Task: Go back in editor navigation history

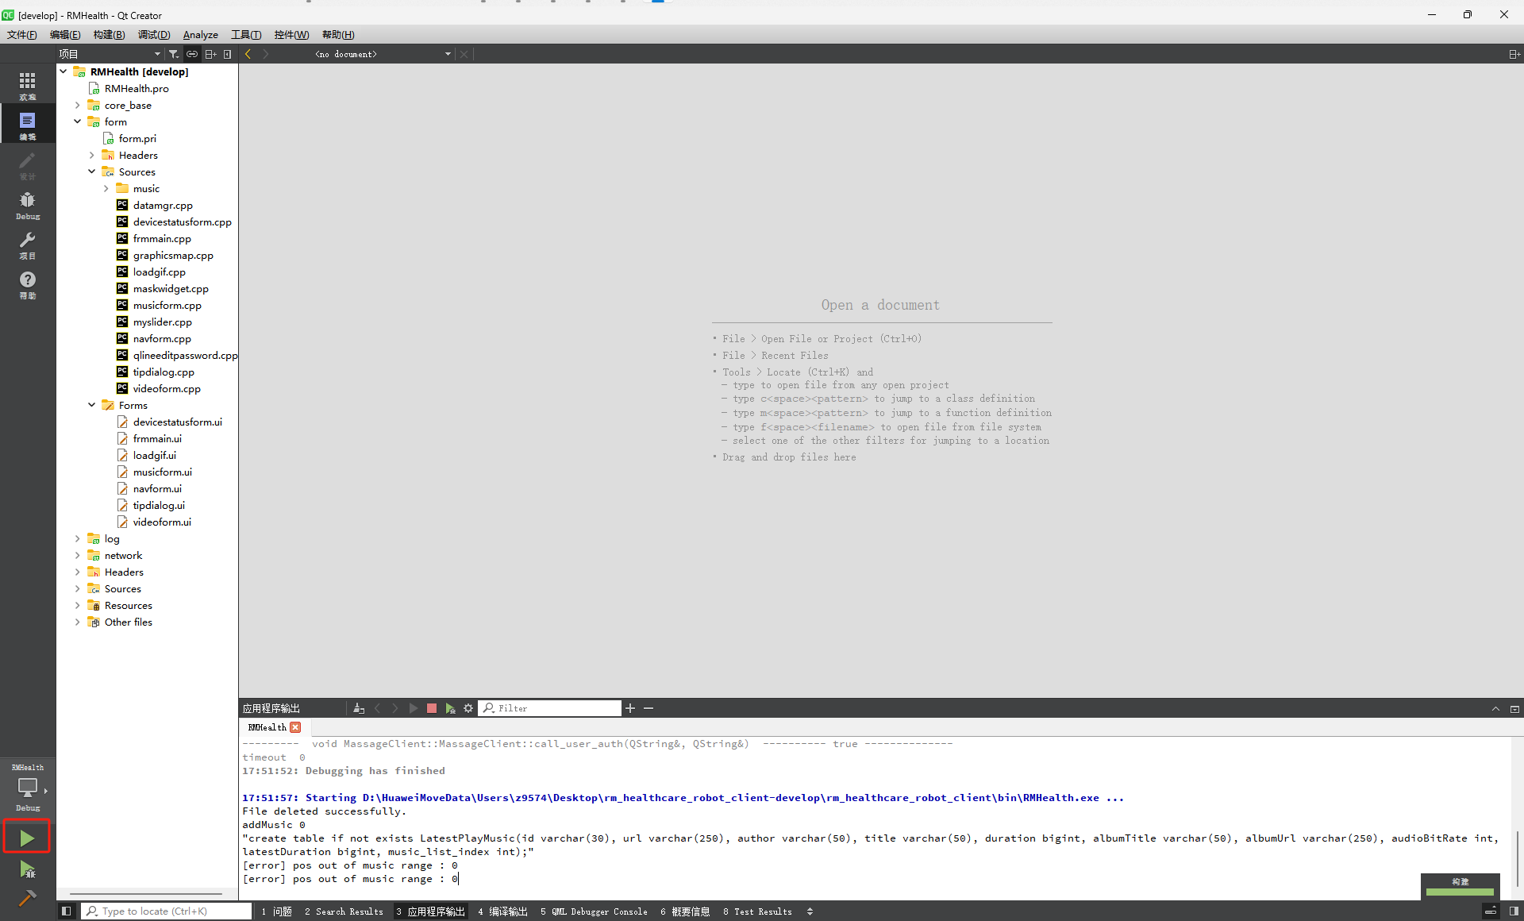Action: 248,54
